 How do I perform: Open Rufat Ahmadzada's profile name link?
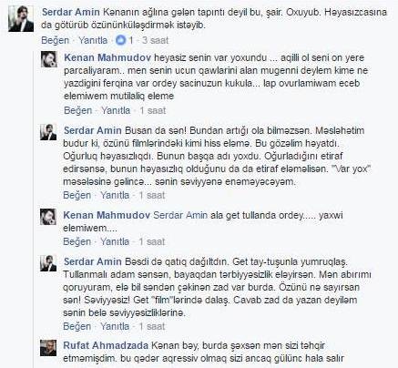point(106,345)
